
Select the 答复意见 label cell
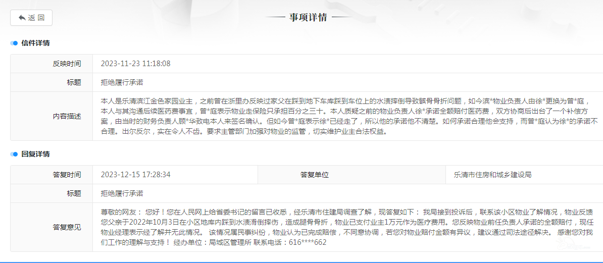52,227
